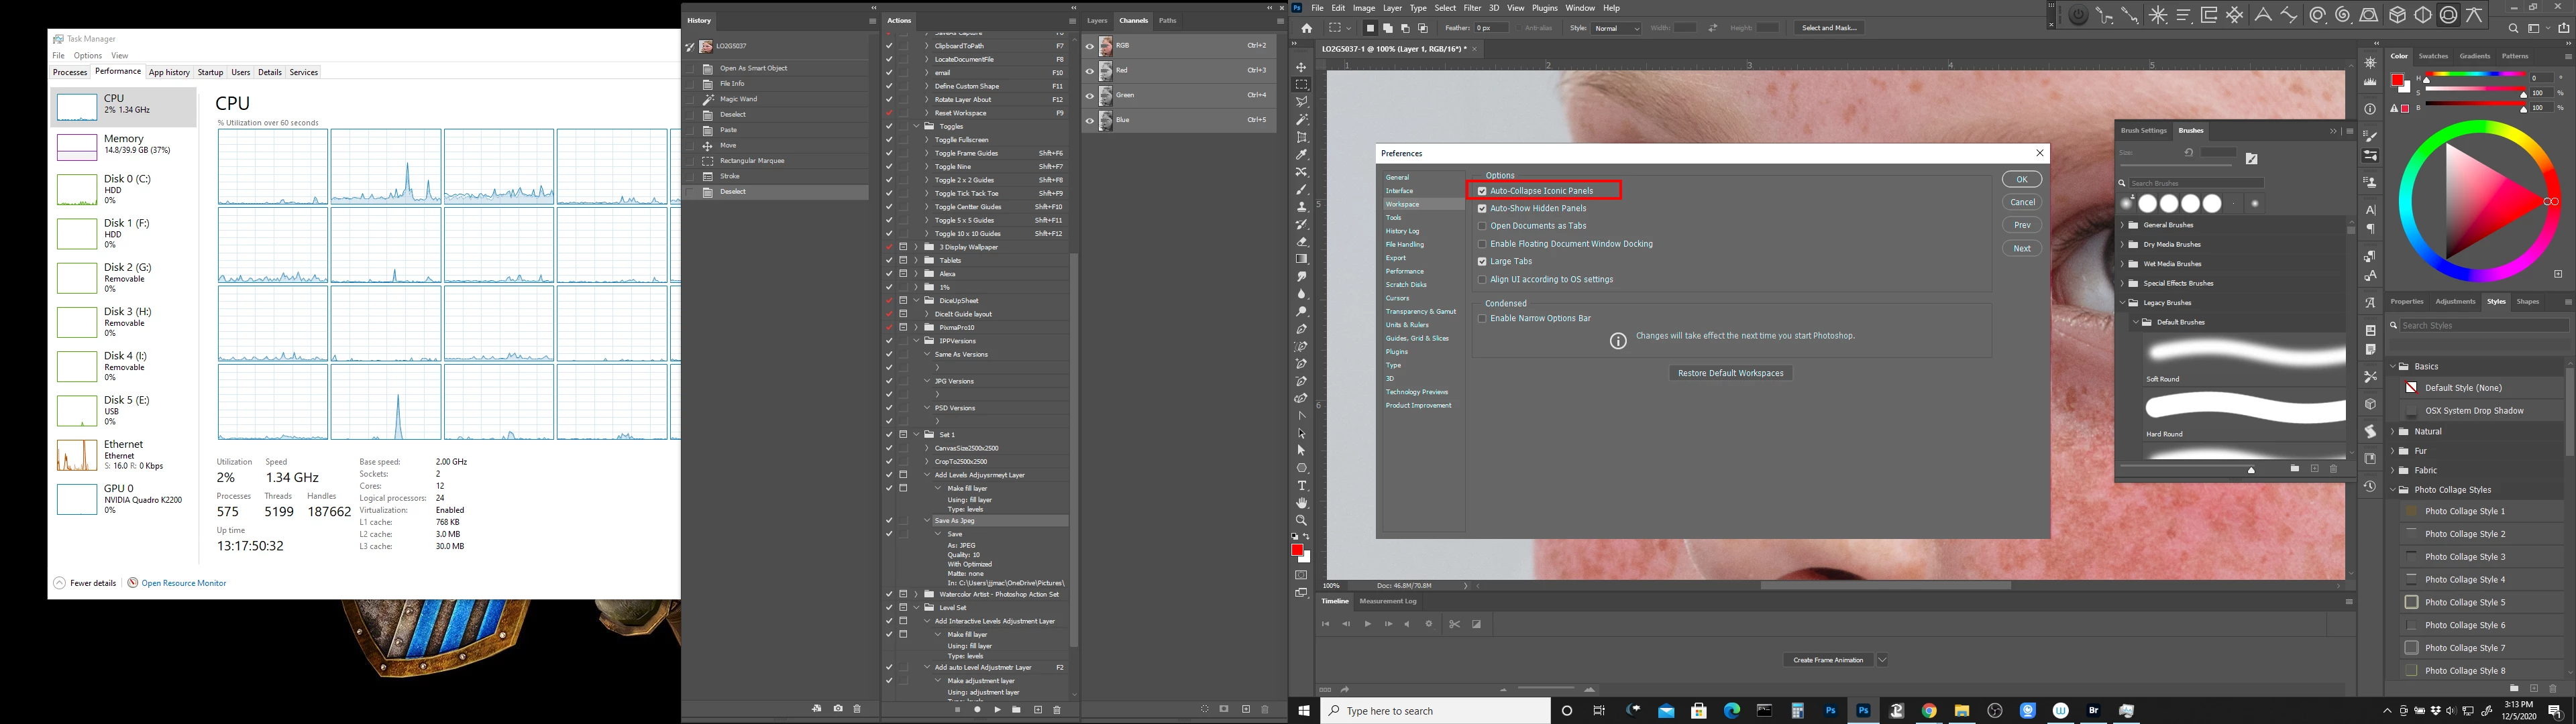Image resolution: width=2576 pixels, height=724 pixels.
Task: Select the Type tool in toolbar
Action: 1301,485
